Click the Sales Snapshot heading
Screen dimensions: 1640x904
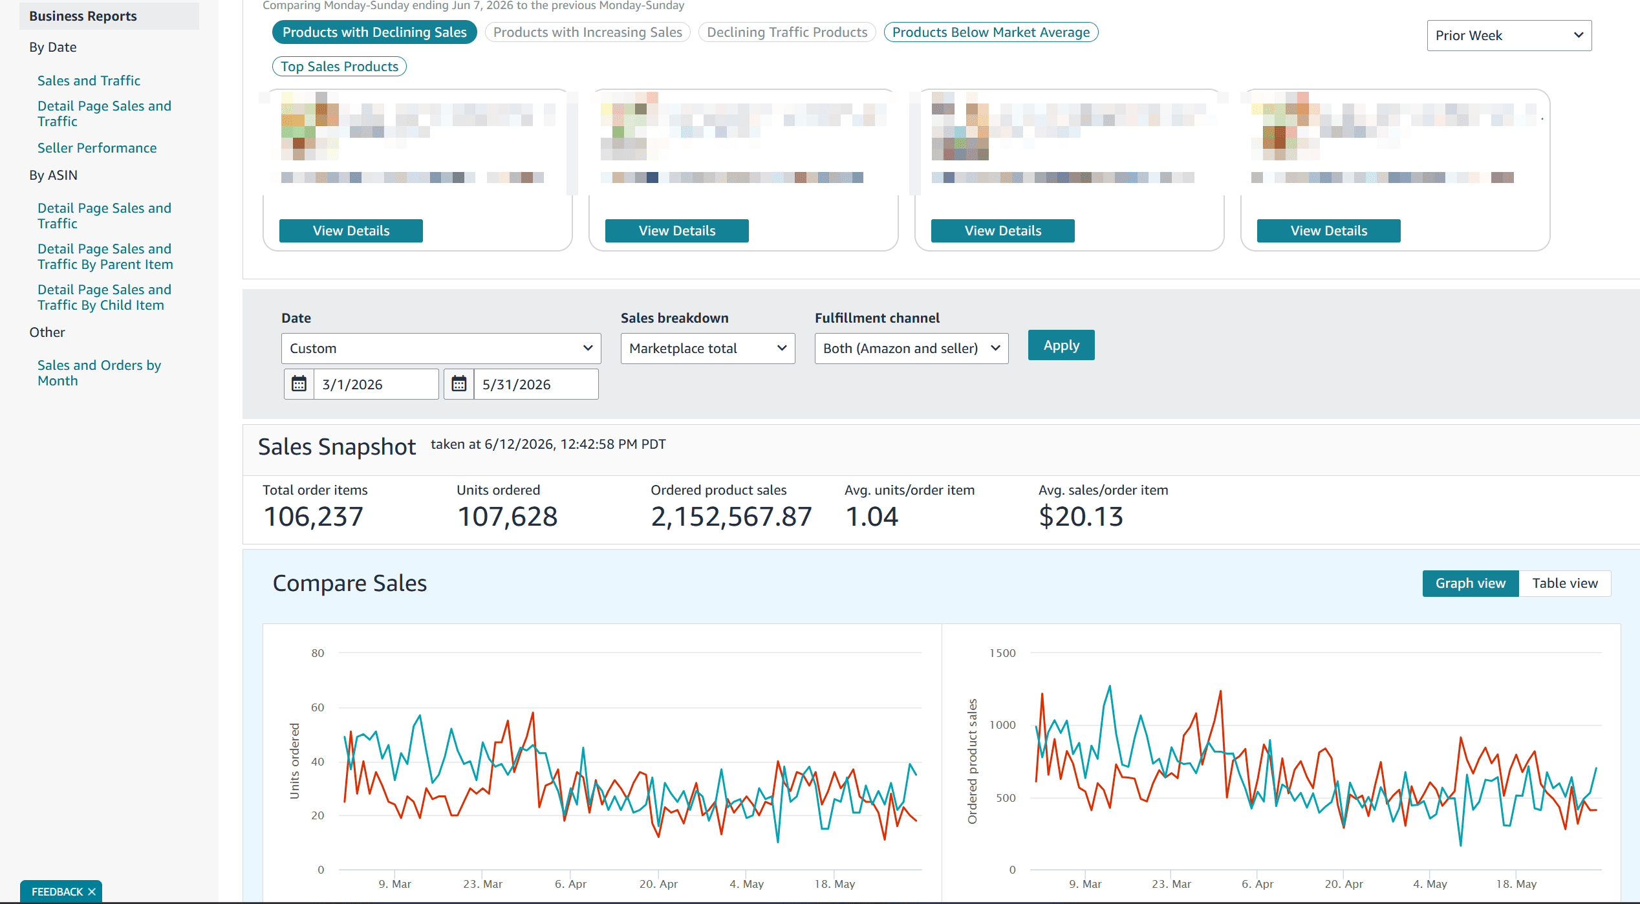point(337,447)
